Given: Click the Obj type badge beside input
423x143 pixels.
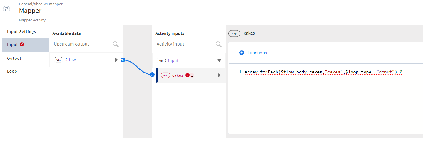Looking at the screenshot, I should [x=161, y=61].
